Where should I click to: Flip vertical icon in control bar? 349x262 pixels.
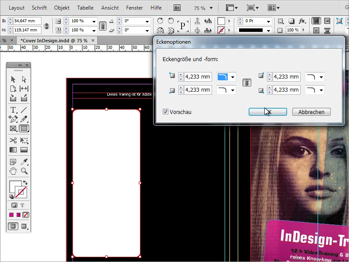pos(171,30)
